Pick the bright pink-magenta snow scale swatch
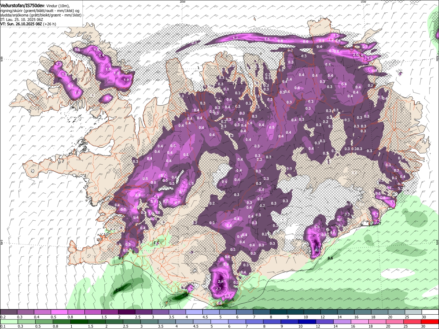Screen dimensions: 439x329 coord(59,312)
